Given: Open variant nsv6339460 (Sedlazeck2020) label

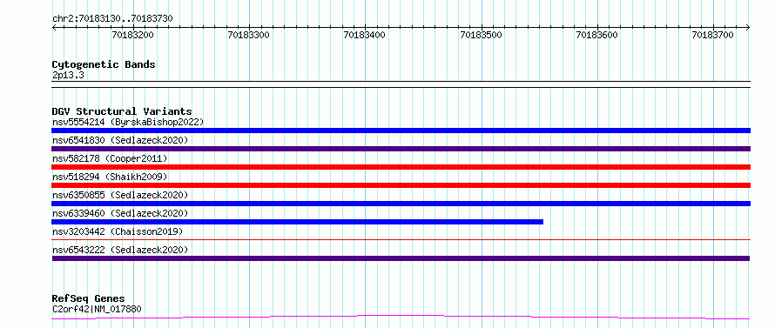Looking at the screenshot, I should 120,213.
